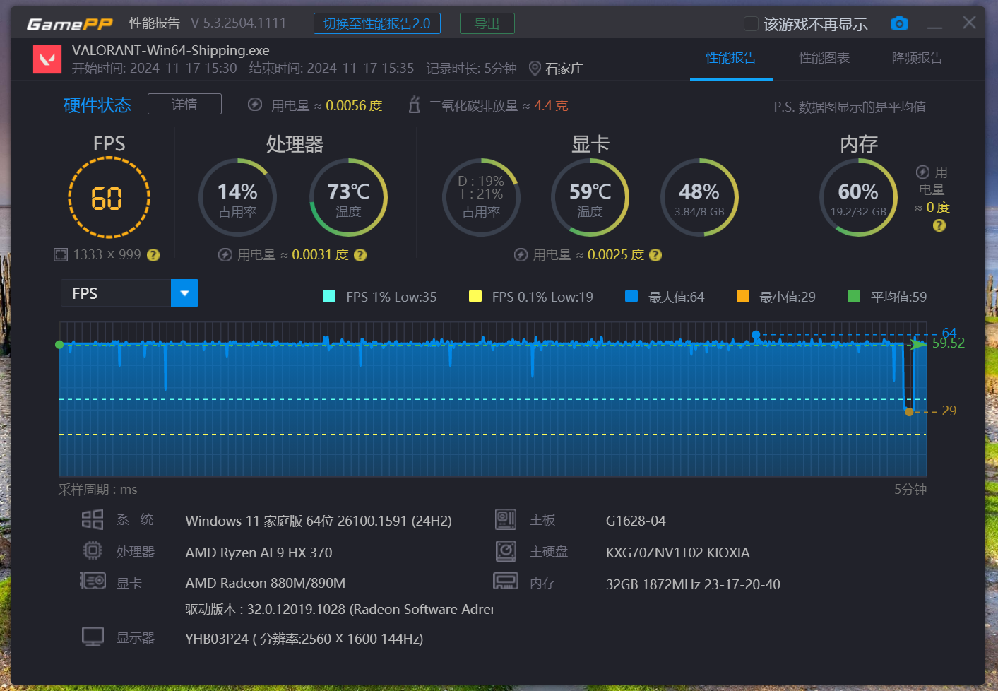Click the memory power consumption icon
Image resolution: width=998 pixels, height=691 pixels.
922,172
